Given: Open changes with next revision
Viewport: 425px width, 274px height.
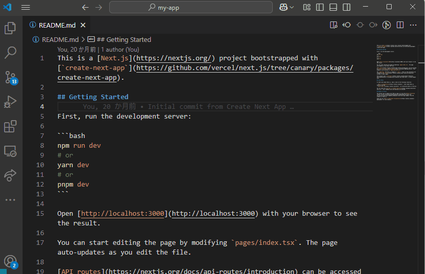Looking at the screenshot, I should [x=373, y=25].
